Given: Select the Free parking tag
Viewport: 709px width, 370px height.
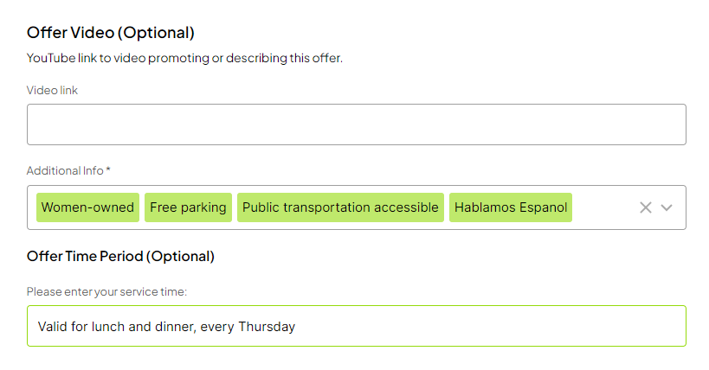Looking at the screenshot, I should tap(188, 207).
